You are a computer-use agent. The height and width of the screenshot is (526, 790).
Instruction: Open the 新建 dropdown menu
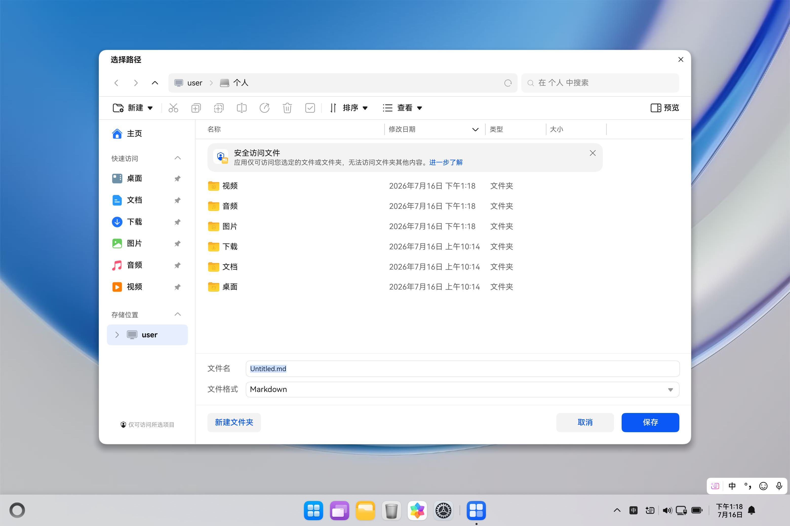pos(133,108)
